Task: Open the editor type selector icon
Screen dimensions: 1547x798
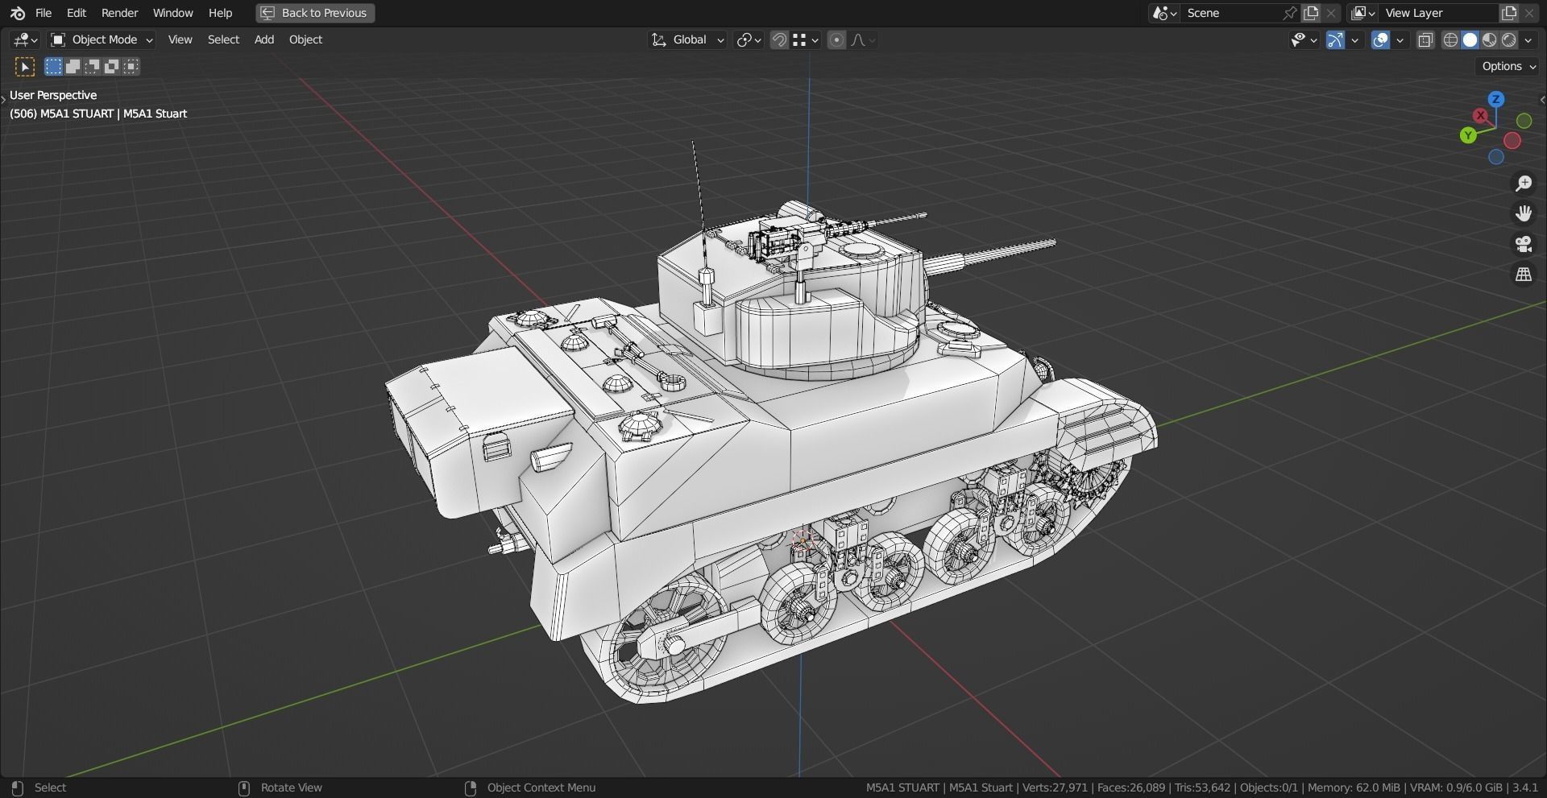Action: coord(25,39)
